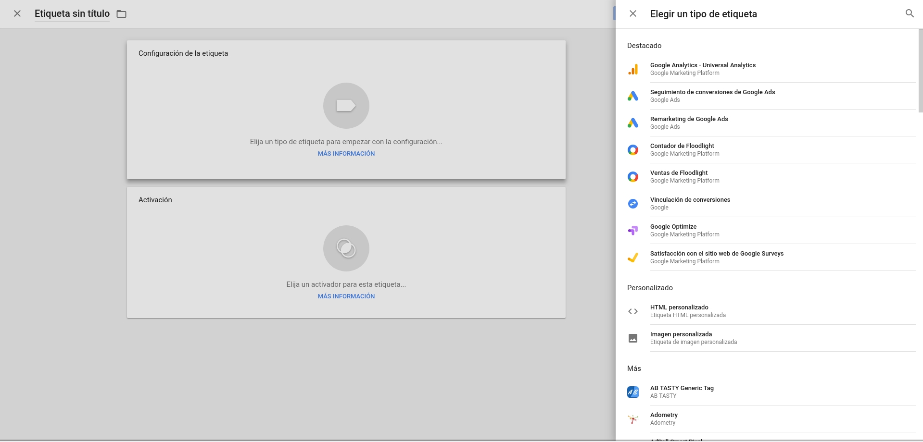Image resolution: width=923 pixels, height=442 pixels.
Task: Open the folder icon next to tag title
Action: [x=122, y=14]
